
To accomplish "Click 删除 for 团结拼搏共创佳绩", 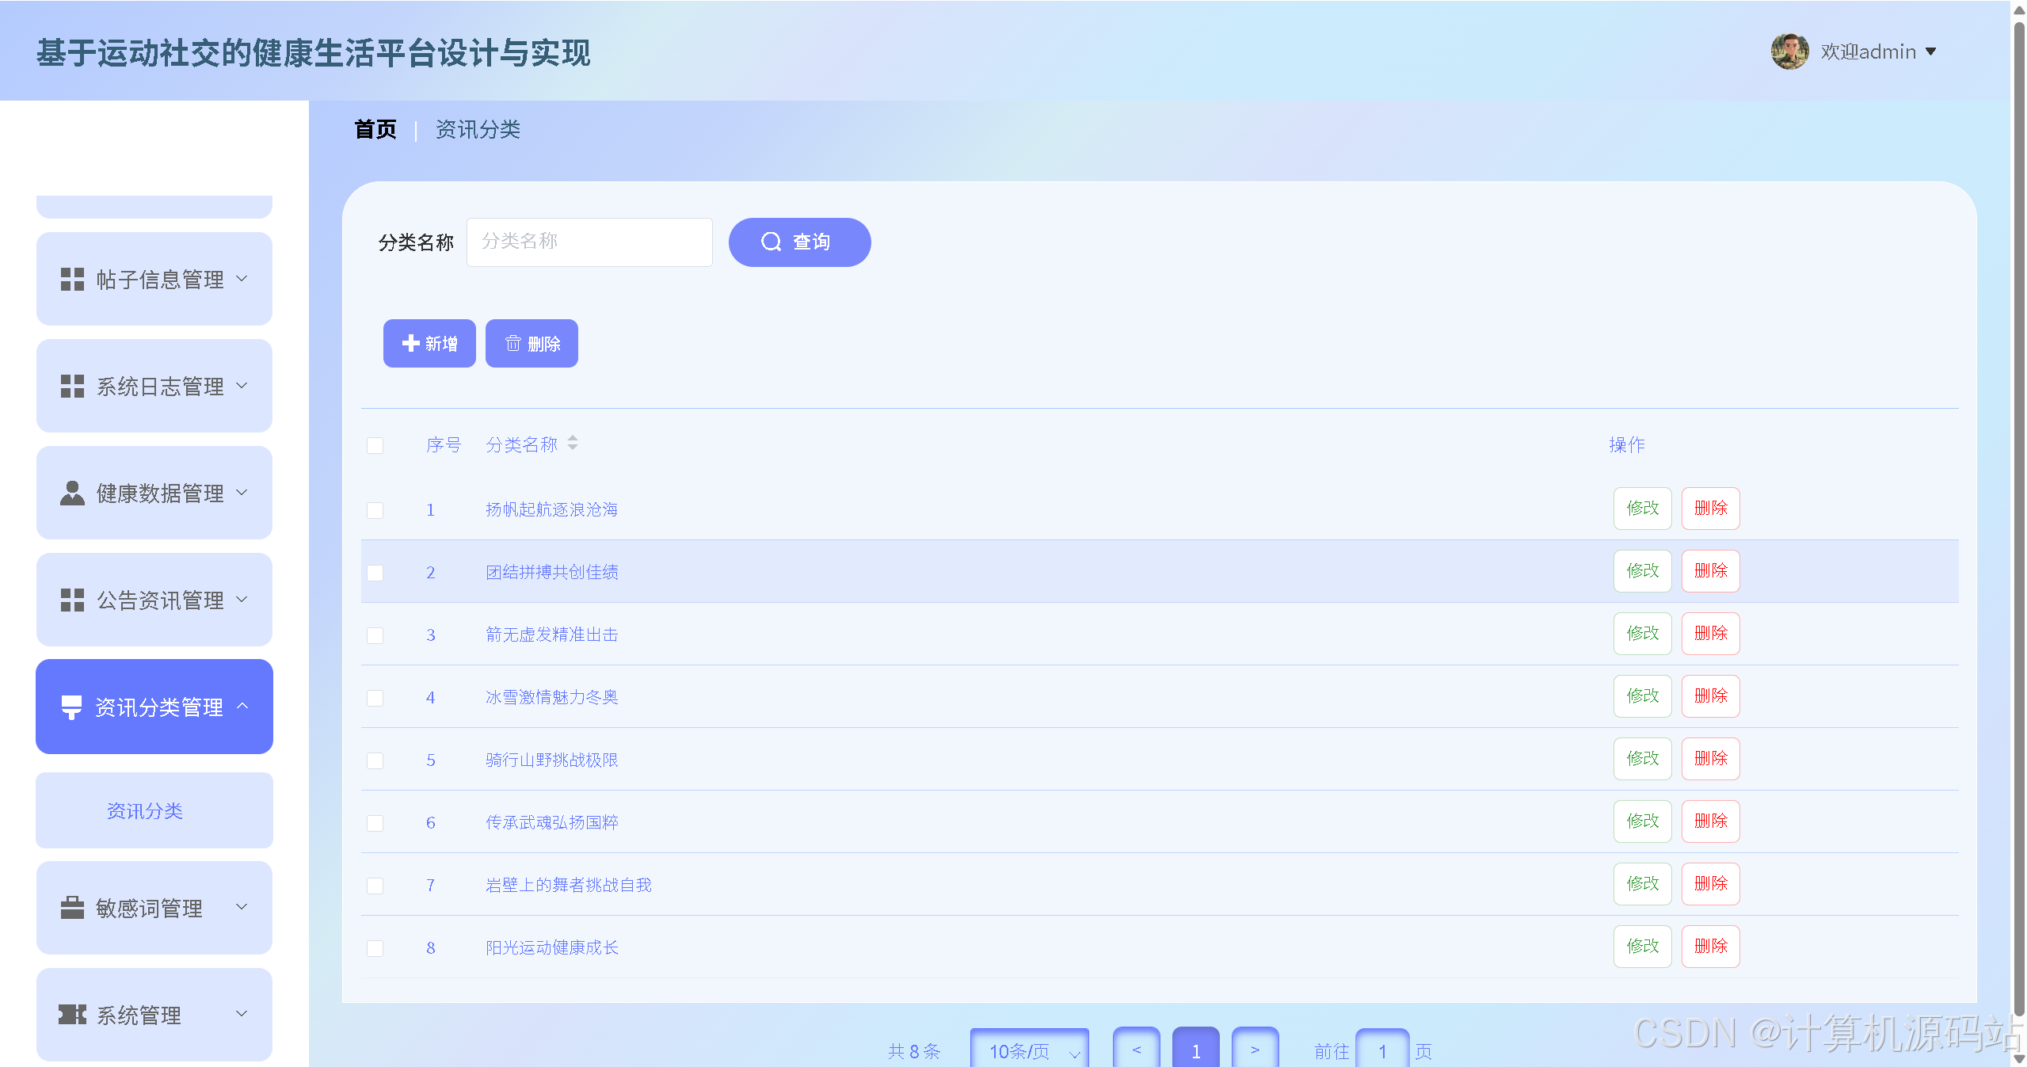I will coord(1710,571).
